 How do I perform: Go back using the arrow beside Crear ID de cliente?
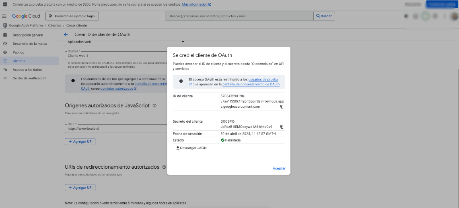click(66, 34)
